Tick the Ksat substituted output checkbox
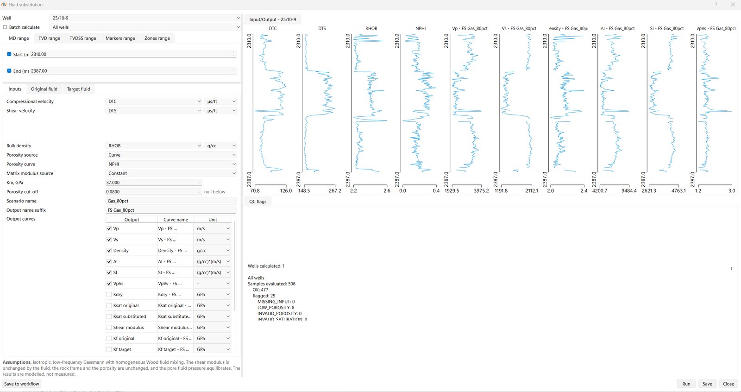Viewport: 741px width, 392px height. point(109,316)
